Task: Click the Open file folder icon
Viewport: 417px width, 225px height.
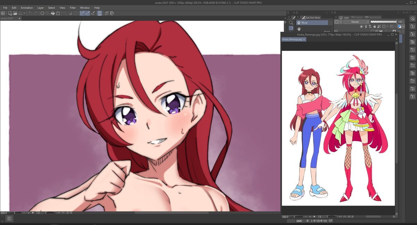Action: click(15, 13)
